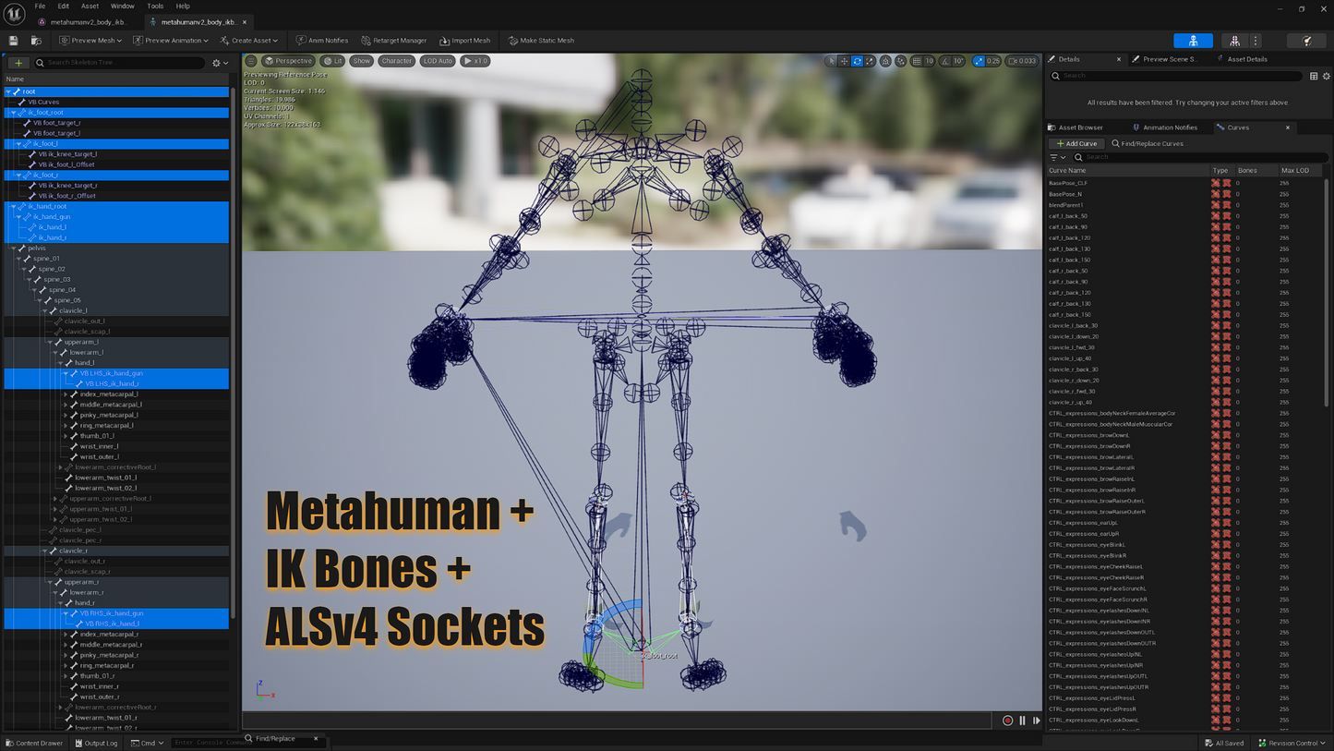The height and width of the screenshot is (751, 1334).
Task: Switch to the Asset Browser tab
Action: [1079, 127]
